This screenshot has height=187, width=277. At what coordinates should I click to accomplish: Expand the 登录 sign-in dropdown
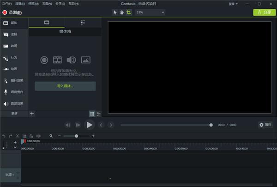[233, 3]
